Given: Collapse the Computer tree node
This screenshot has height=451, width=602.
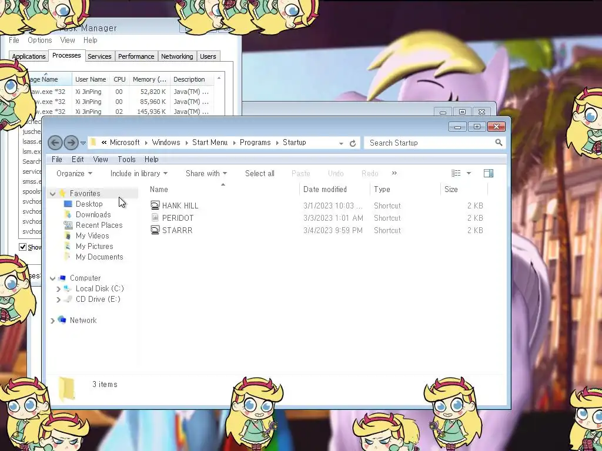Looking at the screenshot, I should click(52, 278).
